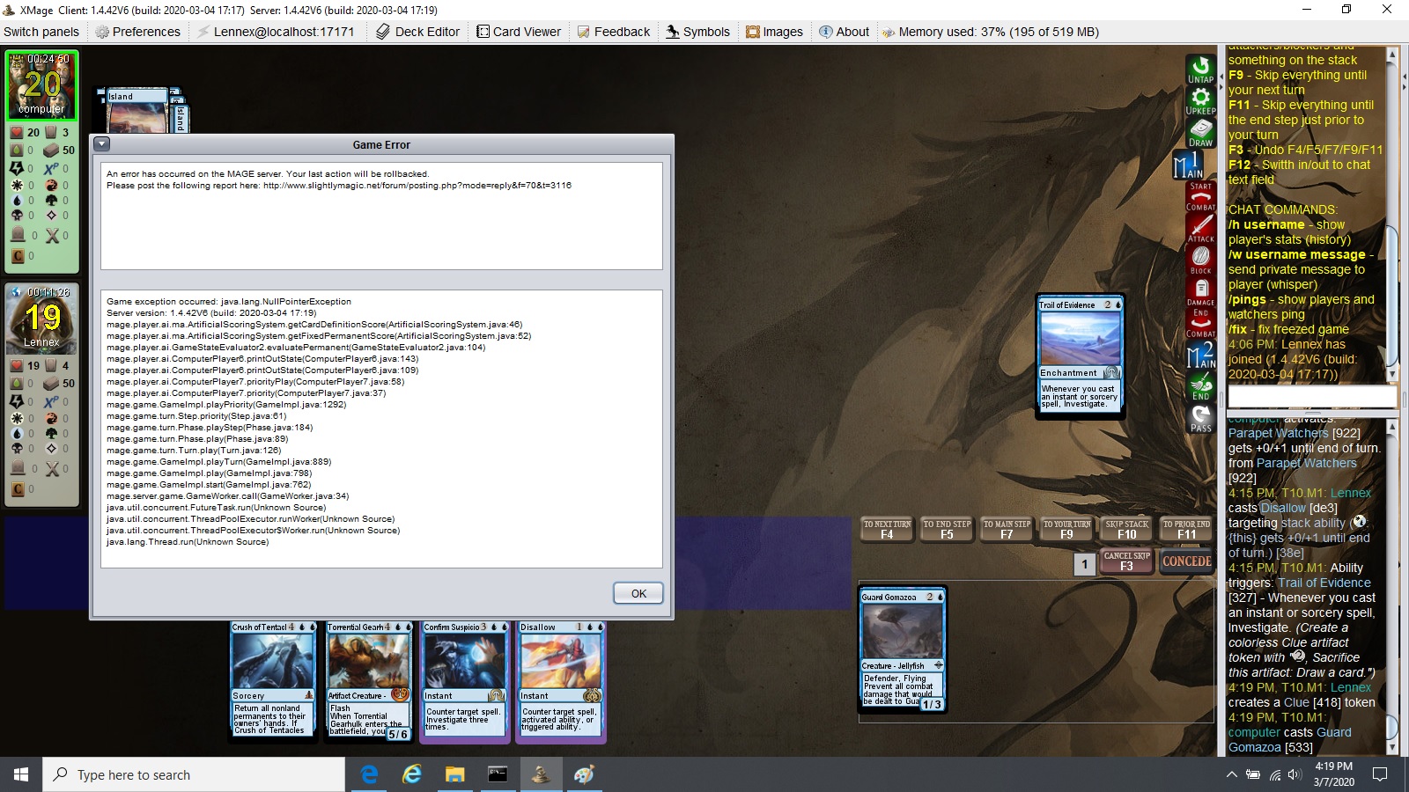Click the Block phase shield icon
The height and width of the screenshot is (792, 1409).
(1200, 260)
